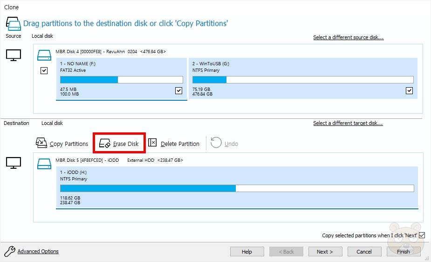
Task: Click the '47.5 MB' used size text
Action: [68, 90]
